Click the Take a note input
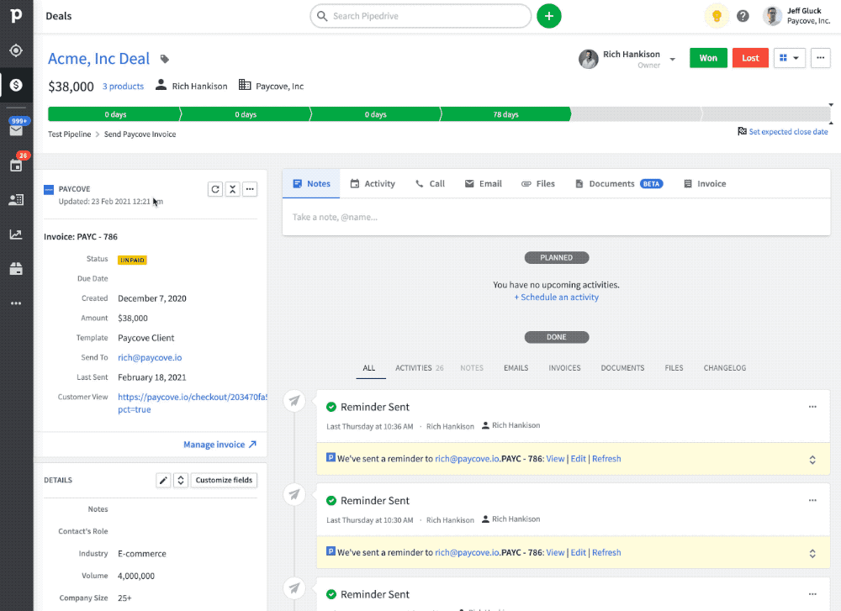Image resolution: width=841 pixels, height=611 pixels. pos(556,217)
